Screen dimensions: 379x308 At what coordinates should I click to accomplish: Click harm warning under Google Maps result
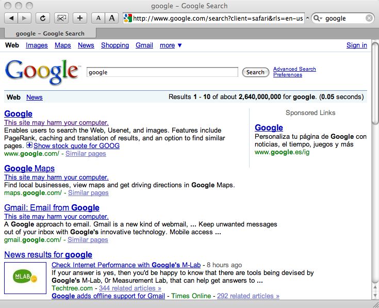pos(56,177)
